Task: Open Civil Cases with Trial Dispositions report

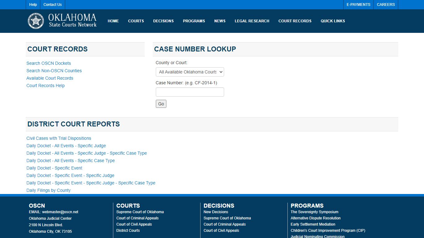Action: pos(59,138)
